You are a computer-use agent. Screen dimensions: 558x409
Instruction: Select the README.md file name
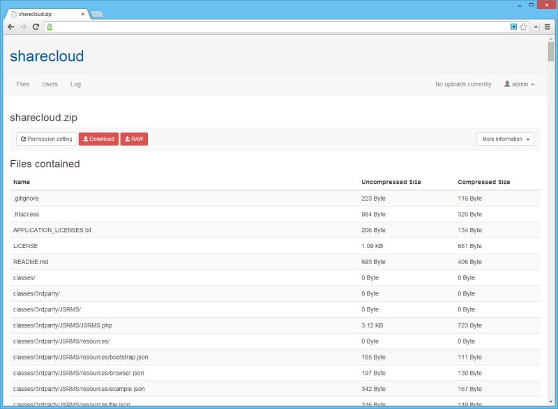[x=31, y=262]
